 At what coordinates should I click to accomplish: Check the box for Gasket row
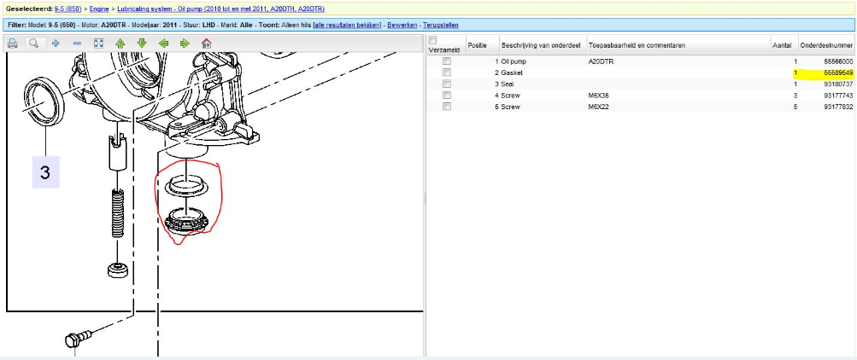(446, 73)
